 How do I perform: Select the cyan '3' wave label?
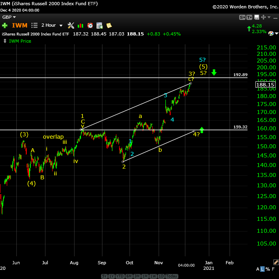(165, 95)
